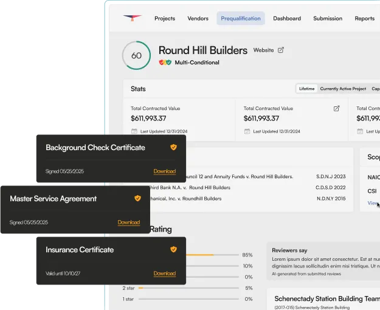380x310 pixels.
Task: Click the CSI scope entry
Action: coord(371,191)
